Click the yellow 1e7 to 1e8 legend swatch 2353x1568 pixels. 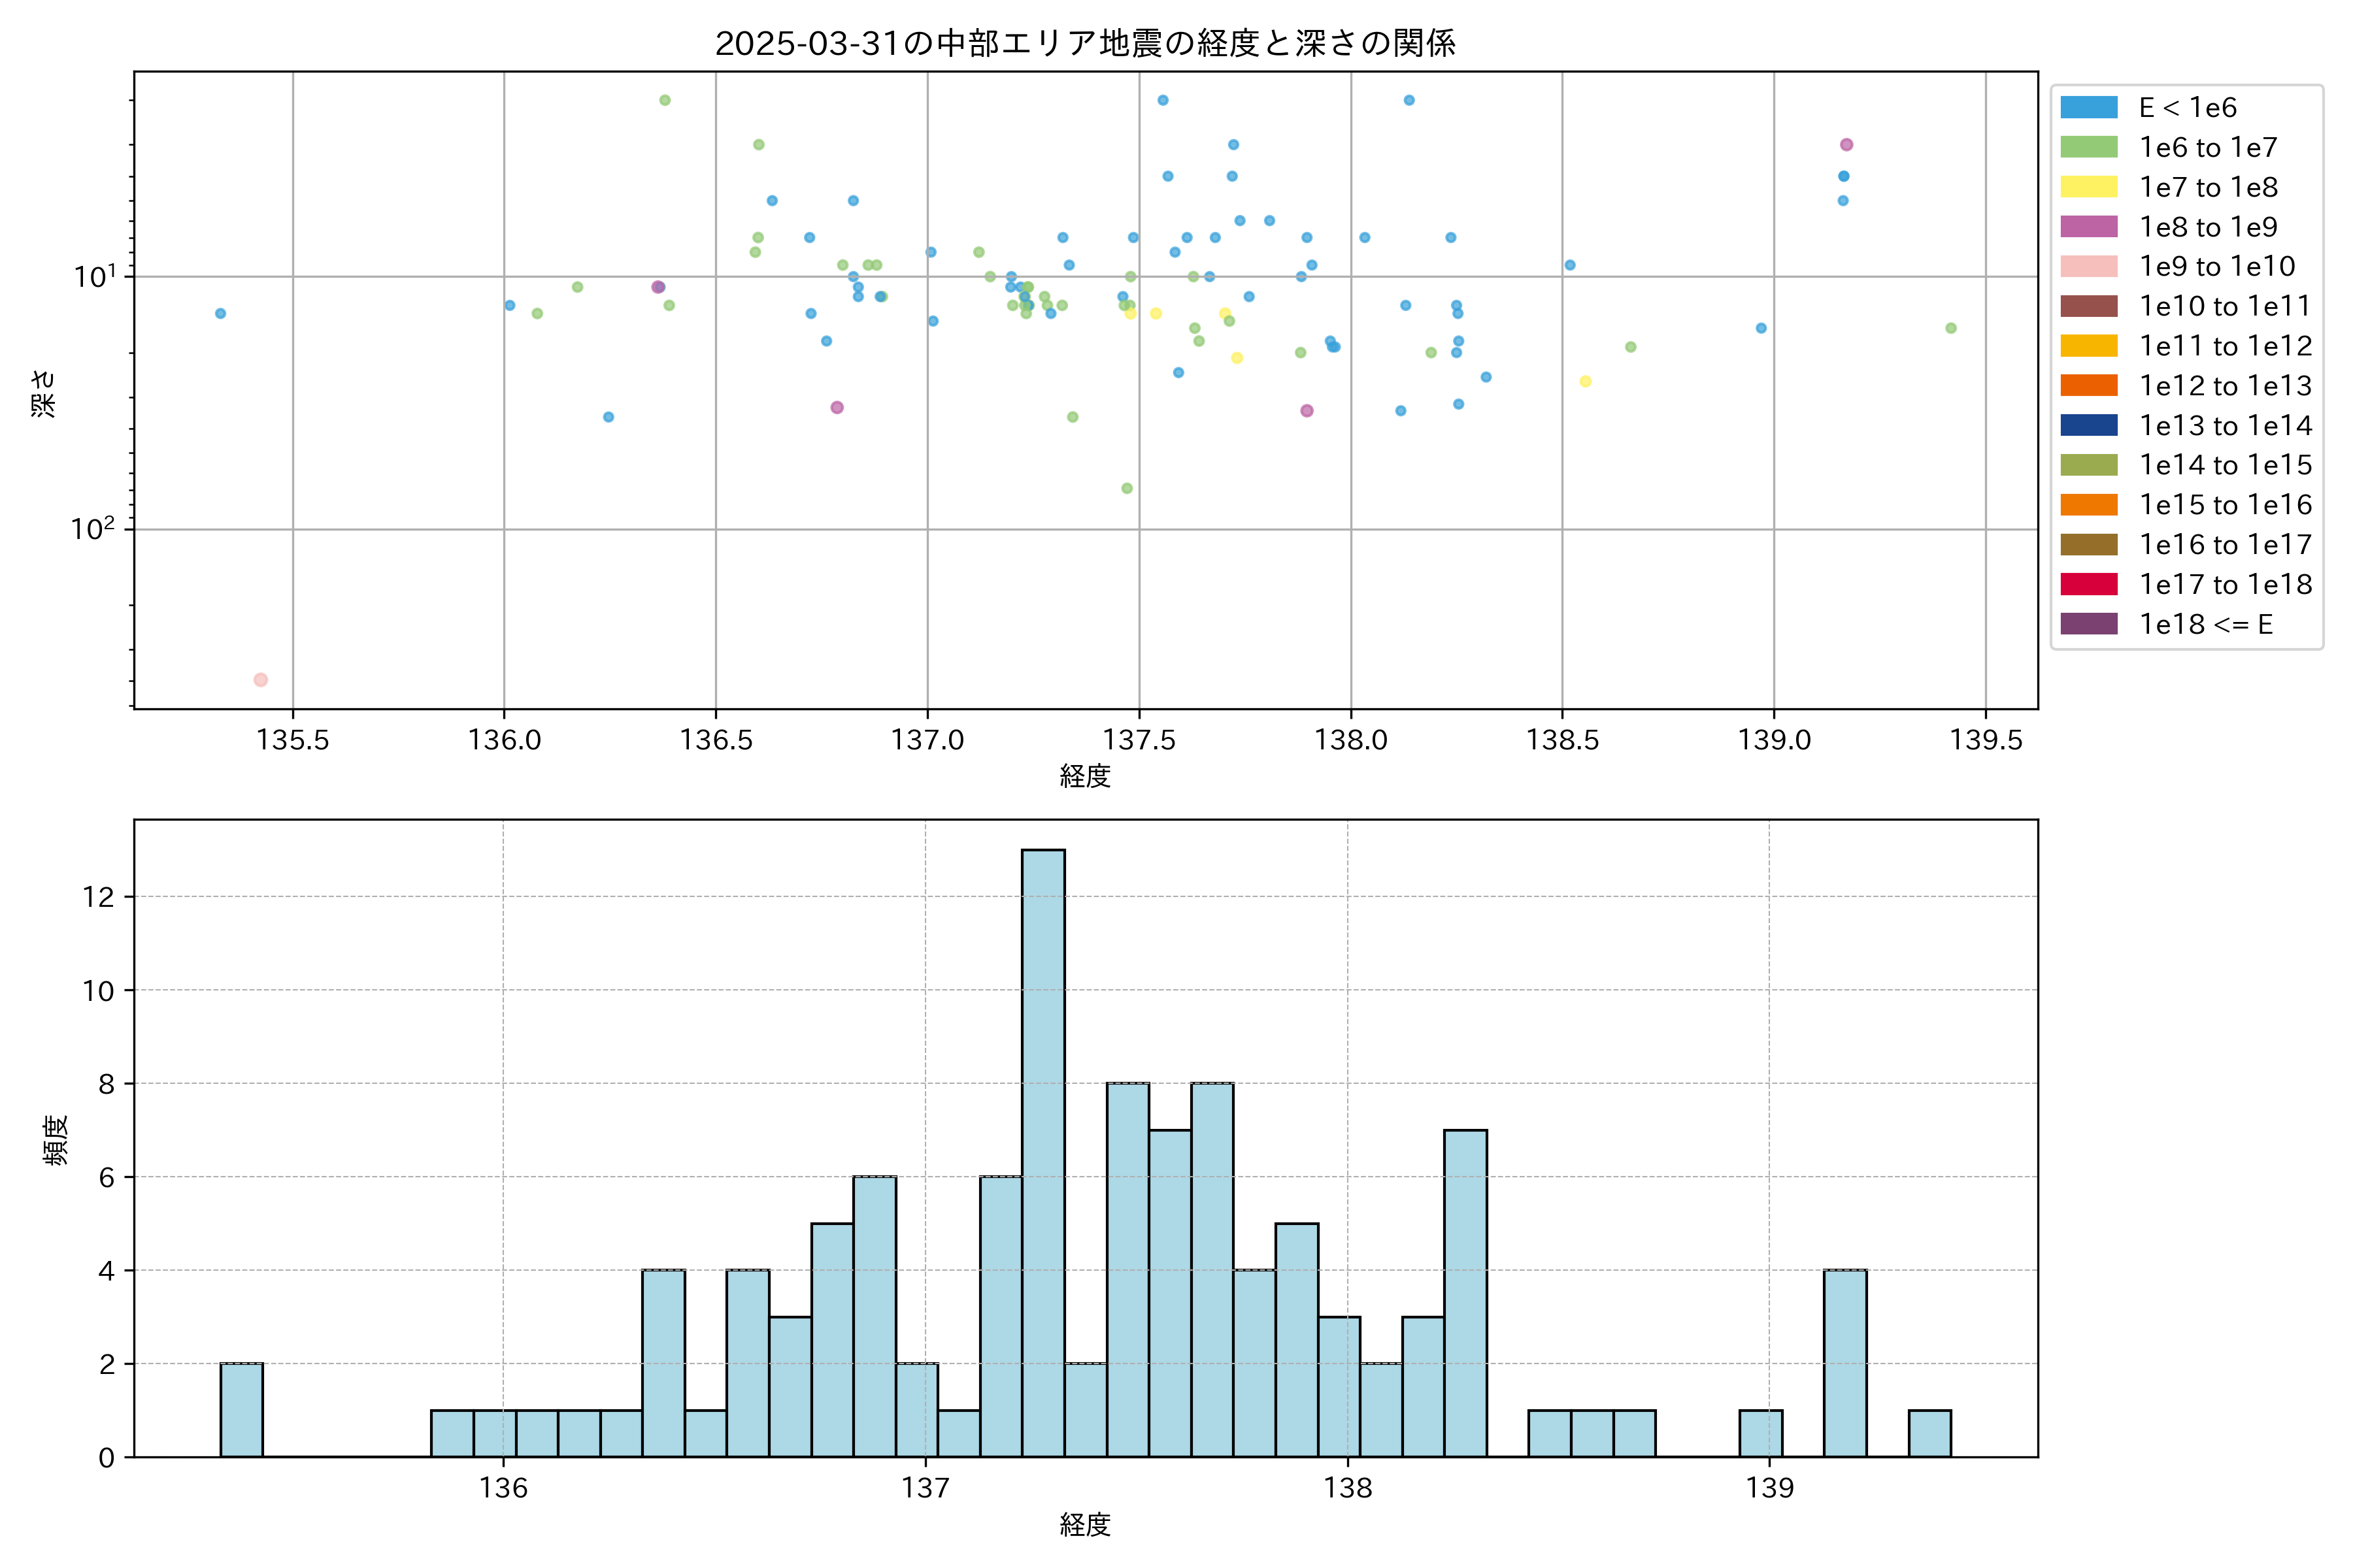pyautogui.click(x=2089, y=187)
